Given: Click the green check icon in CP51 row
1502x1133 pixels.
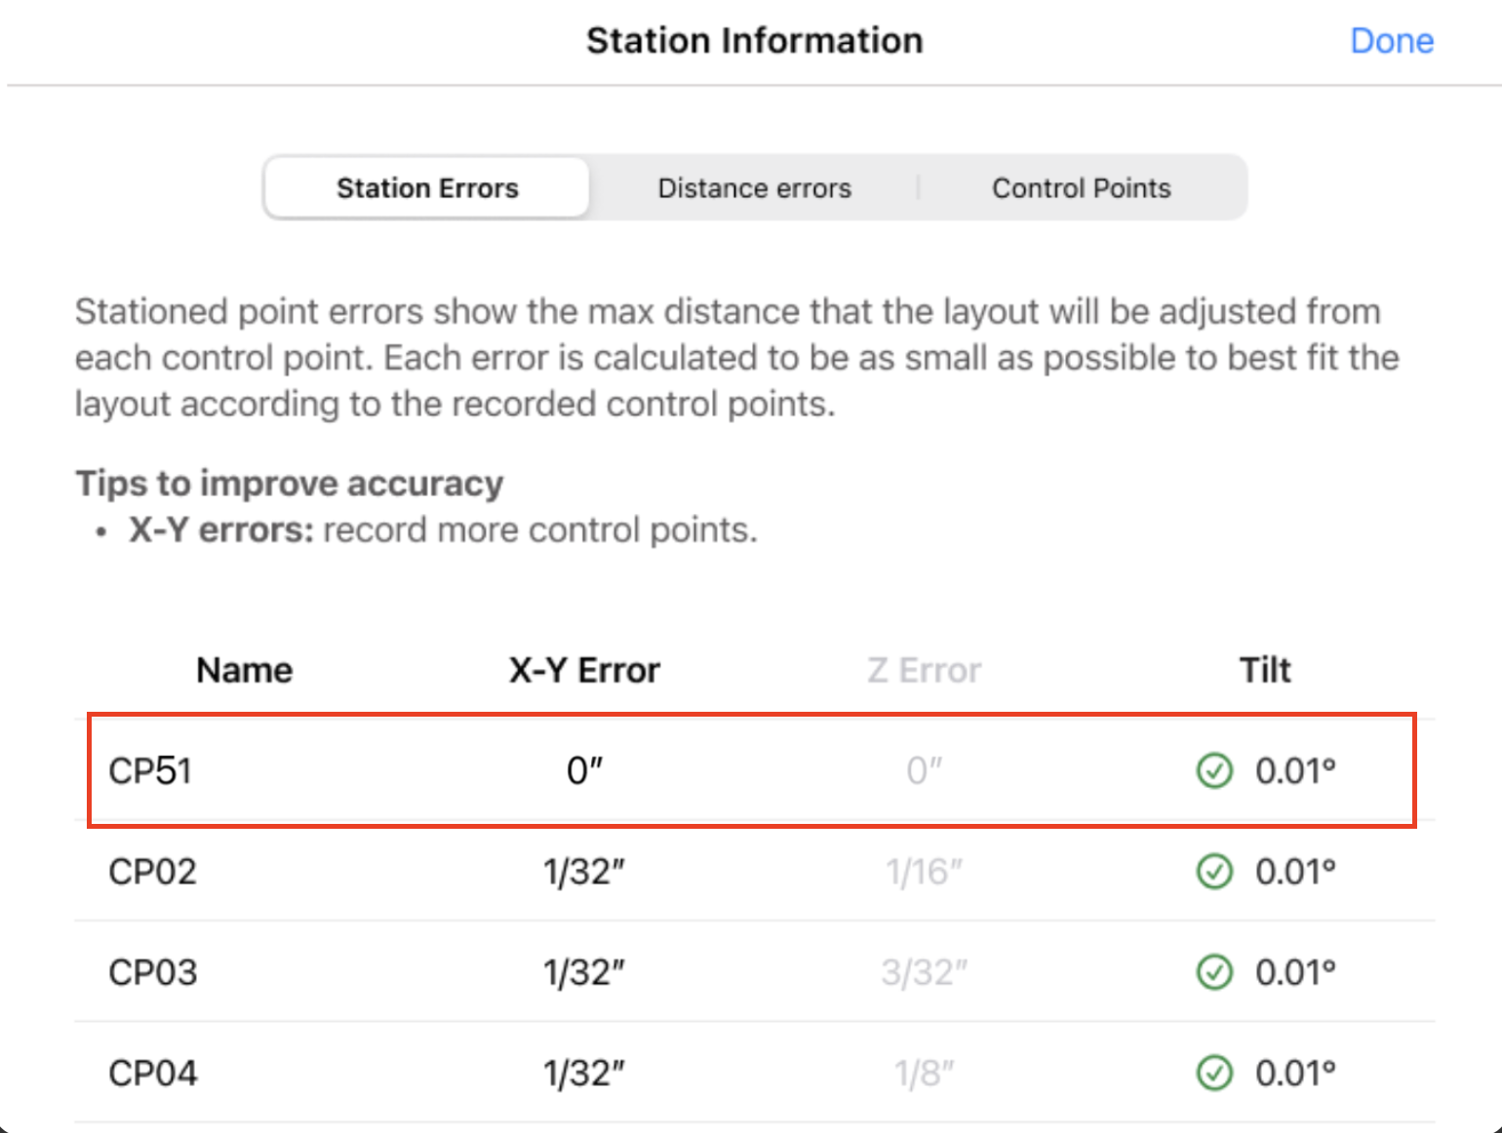Looking at the screenshot, I should [1214, 770].
